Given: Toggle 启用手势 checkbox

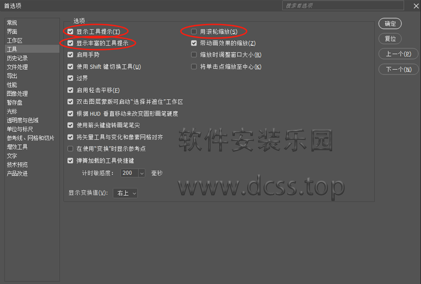Looking at the screenshot, I should (x=71, y=55).
